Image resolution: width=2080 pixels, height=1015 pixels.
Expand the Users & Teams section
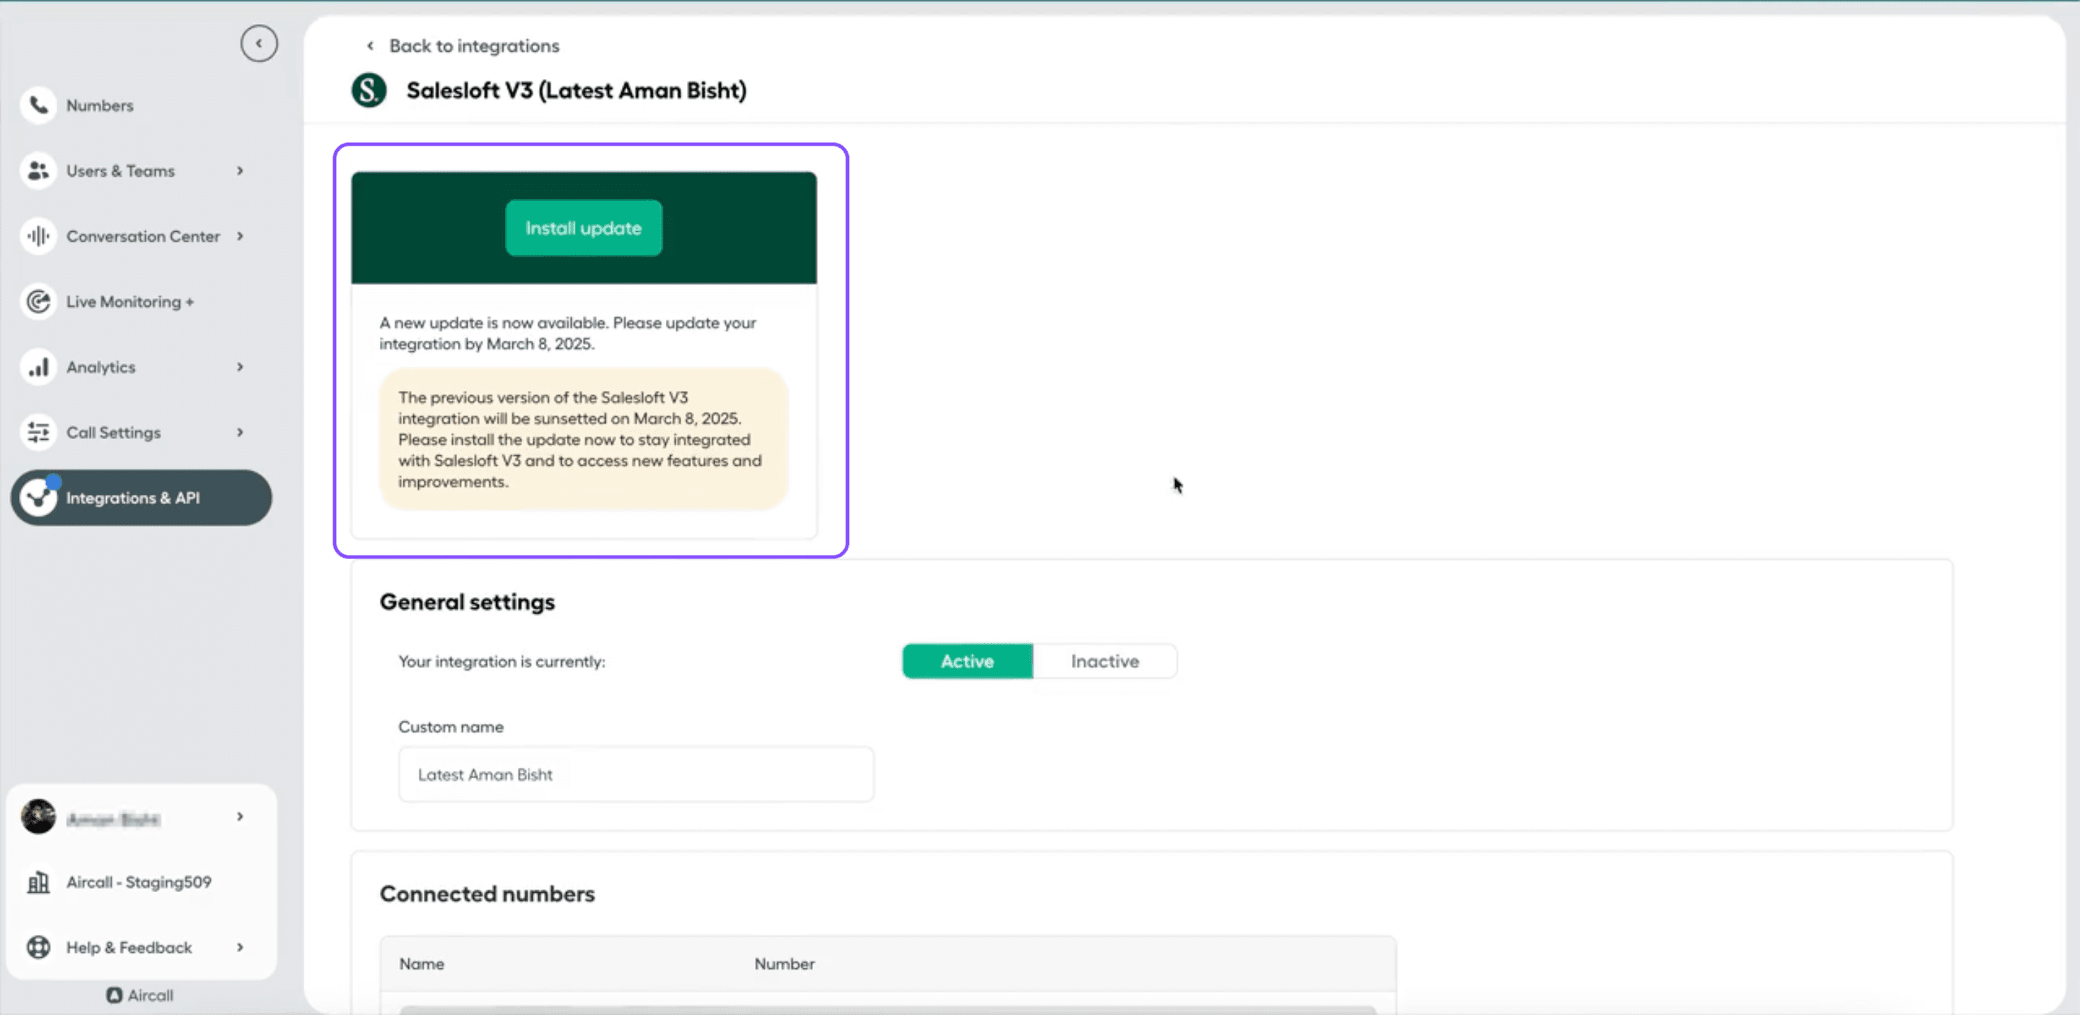(240, 170)
